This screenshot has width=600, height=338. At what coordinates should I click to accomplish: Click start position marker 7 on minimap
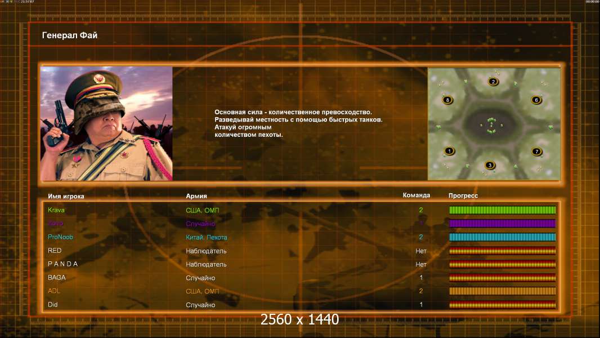tap(537, 152)
